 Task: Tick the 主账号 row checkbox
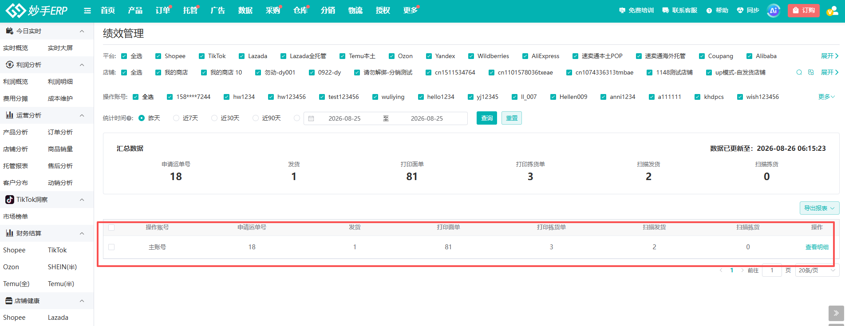point(111,247)
